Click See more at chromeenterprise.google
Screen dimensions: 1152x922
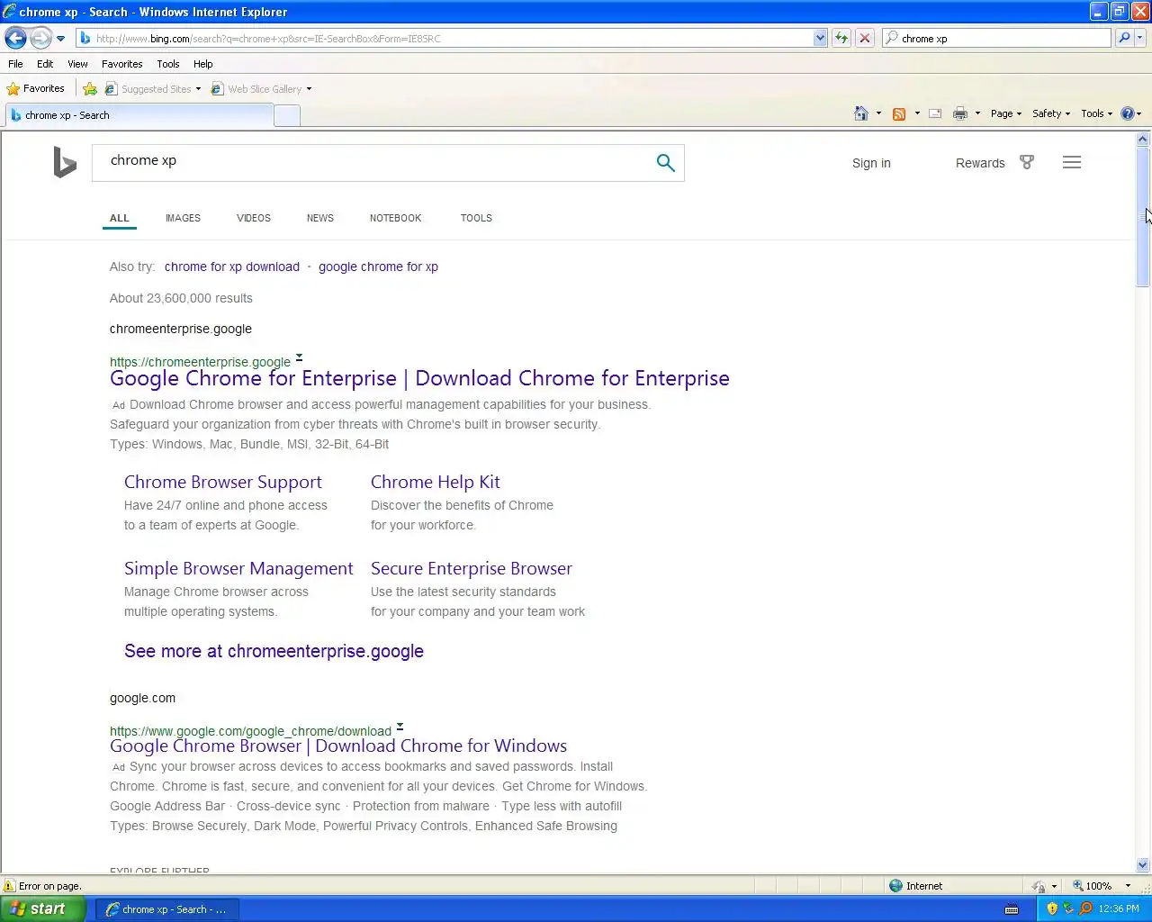click(274, 651)
